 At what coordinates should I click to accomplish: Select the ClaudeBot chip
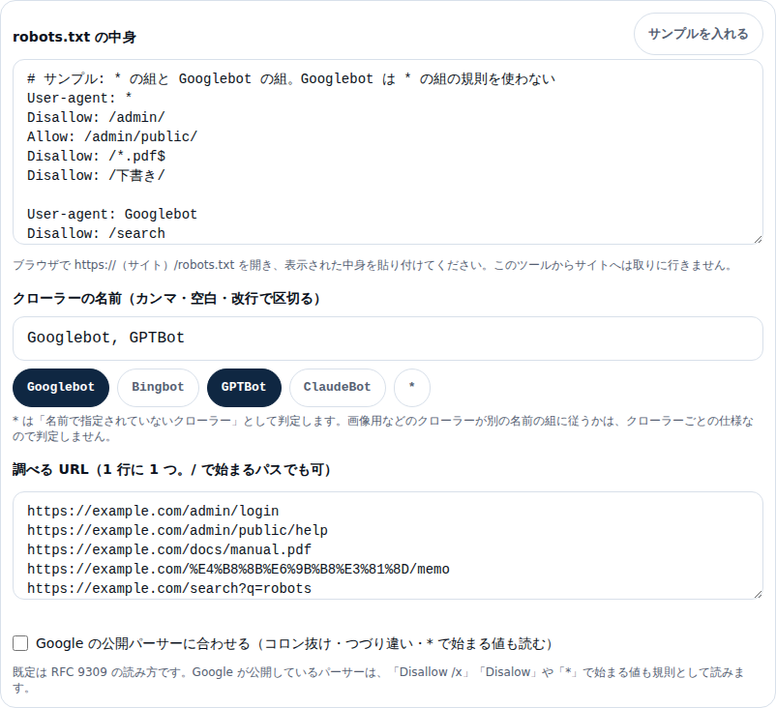(x=337, y=388)
